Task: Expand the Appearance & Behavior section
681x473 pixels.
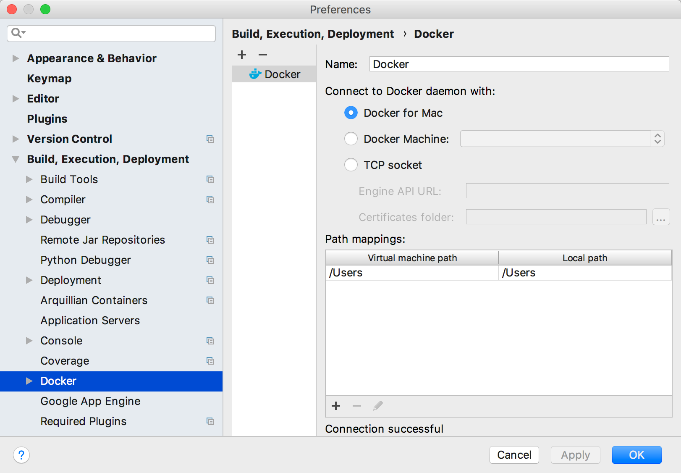Action: click(x=16, y=58)
